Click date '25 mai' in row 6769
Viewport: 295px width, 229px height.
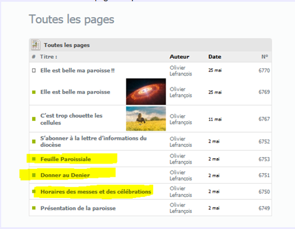coord(215,92)
